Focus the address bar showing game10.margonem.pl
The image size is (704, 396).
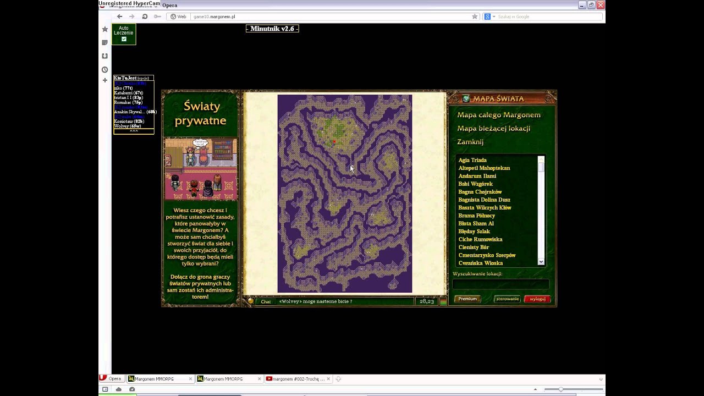tap(330, 16)
